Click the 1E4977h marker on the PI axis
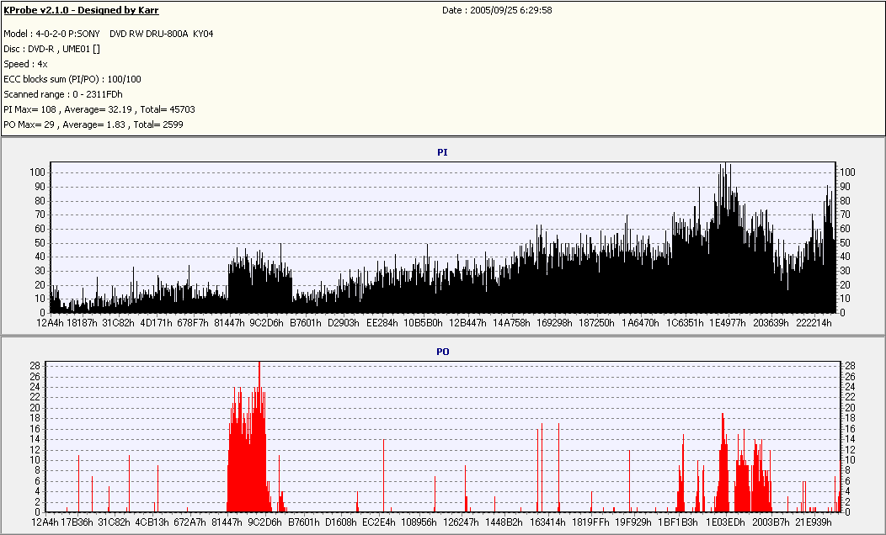 click(x=727, y=322)
